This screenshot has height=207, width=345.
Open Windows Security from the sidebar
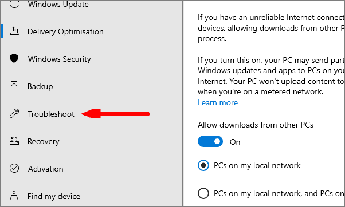click(60, 59)
